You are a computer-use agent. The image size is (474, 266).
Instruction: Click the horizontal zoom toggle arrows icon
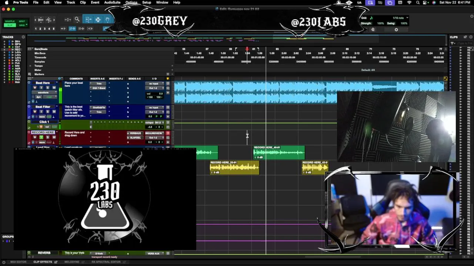(x=68, y=20)
